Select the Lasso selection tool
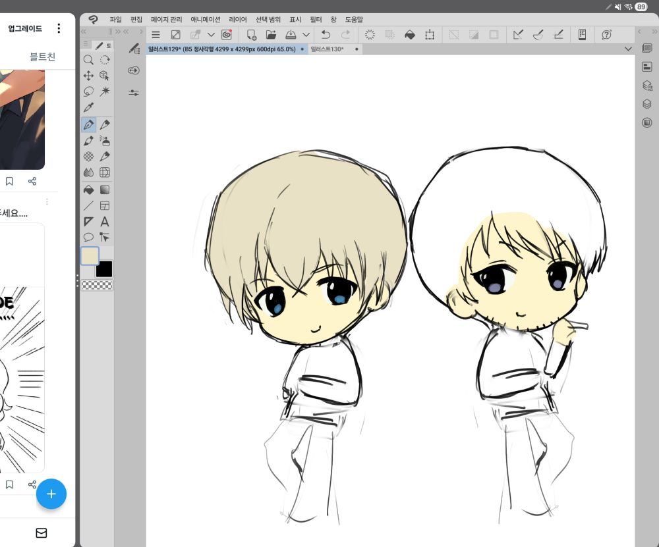This screenshot has width=659, height=547. 88,91
